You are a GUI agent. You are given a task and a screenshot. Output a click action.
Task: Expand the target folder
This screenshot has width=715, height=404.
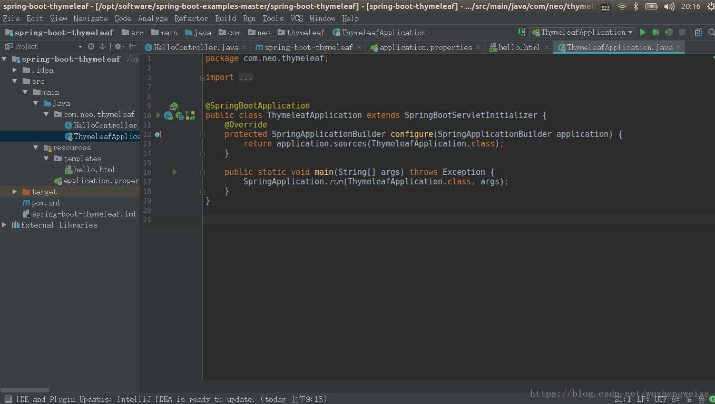(15, 192)
